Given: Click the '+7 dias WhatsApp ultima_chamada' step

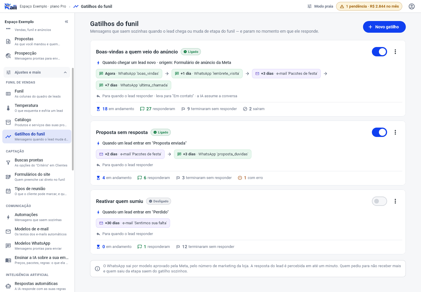Looking at the screenshot, I should point(134,85).
